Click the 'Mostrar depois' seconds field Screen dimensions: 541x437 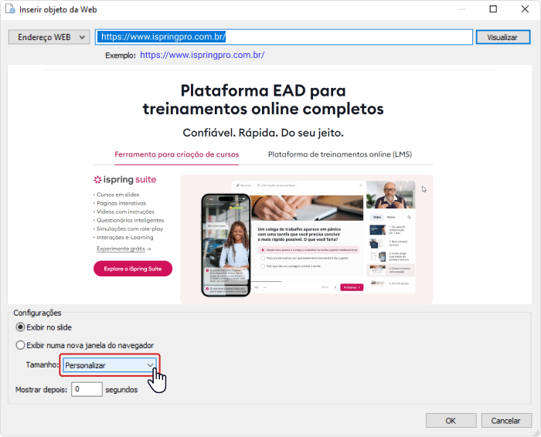coord(87,389)
